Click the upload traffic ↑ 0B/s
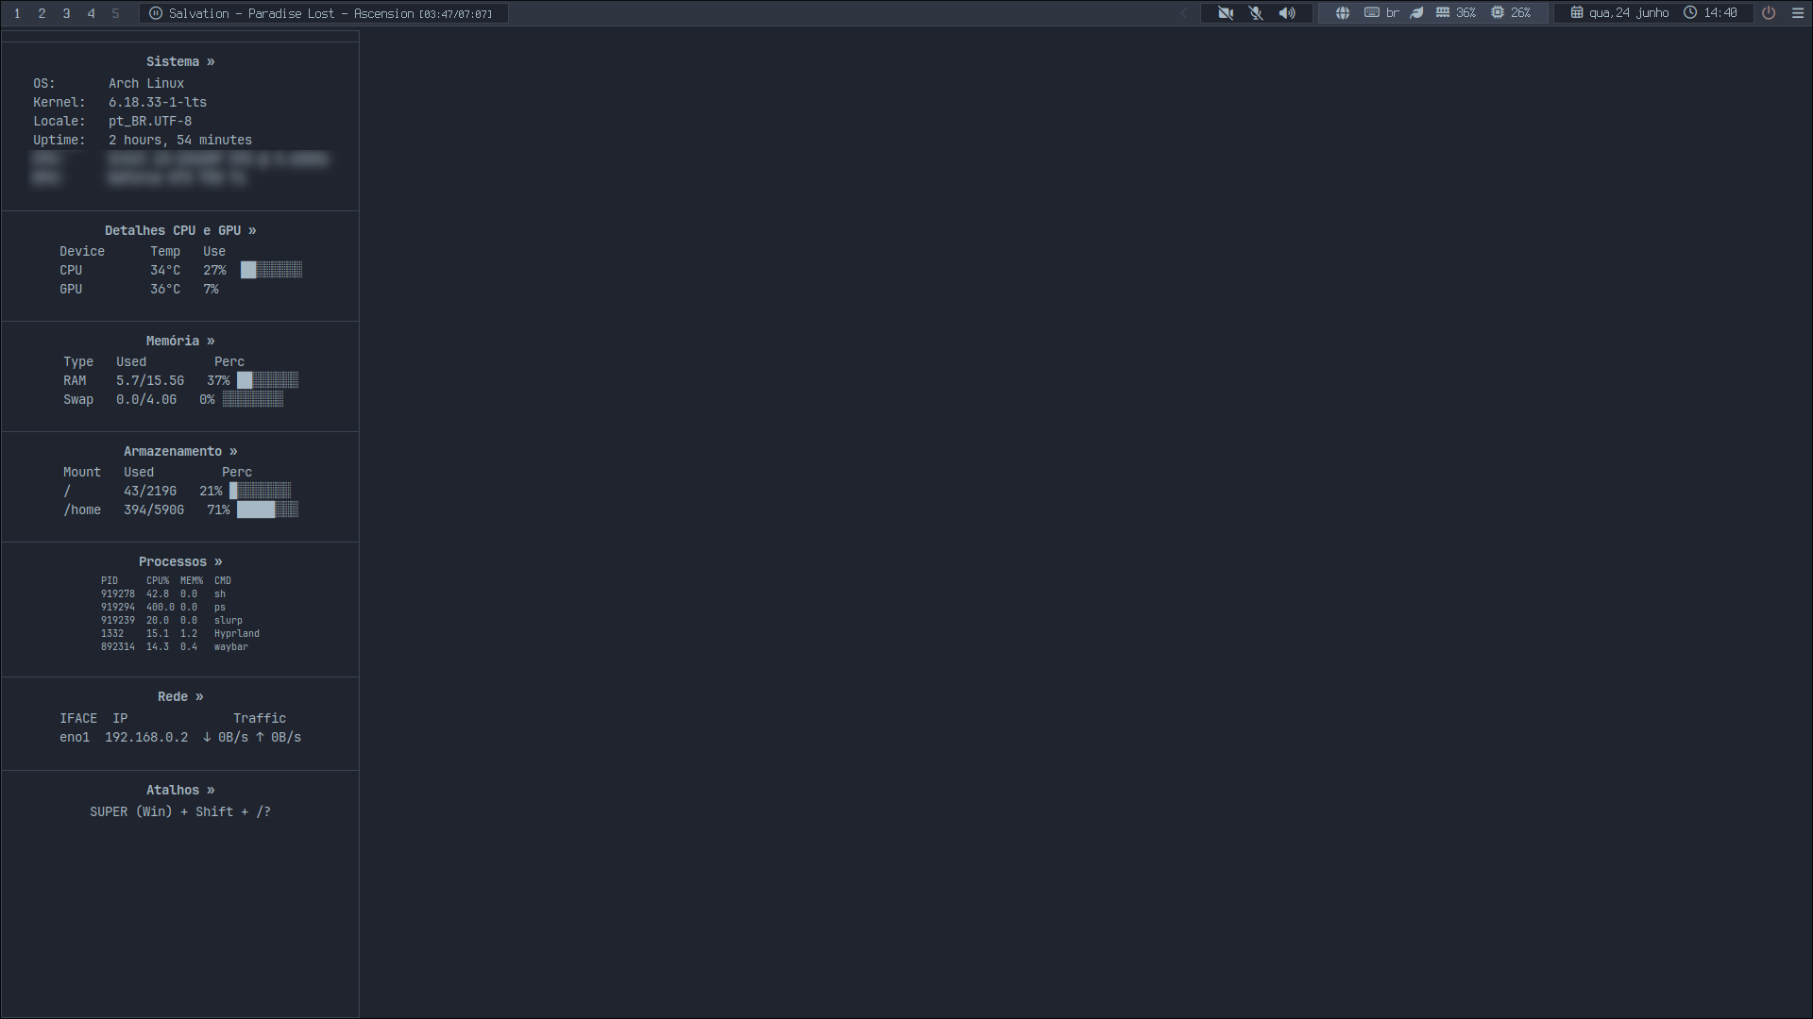 279,737
